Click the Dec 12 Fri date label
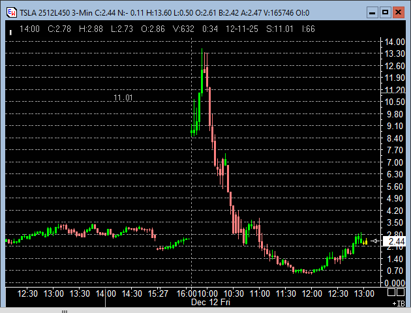The height and width of the screenshot is (313, 411). 209,302
